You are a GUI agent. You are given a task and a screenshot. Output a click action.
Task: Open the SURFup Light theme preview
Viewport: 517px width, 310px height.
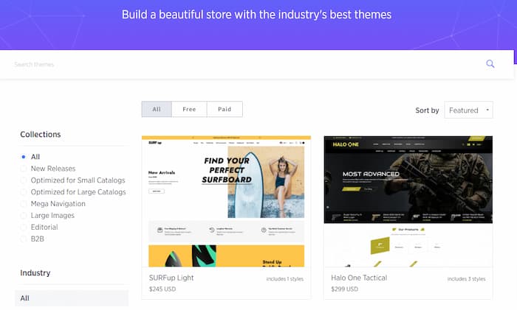pyautogui.click(x=226, y=201)
